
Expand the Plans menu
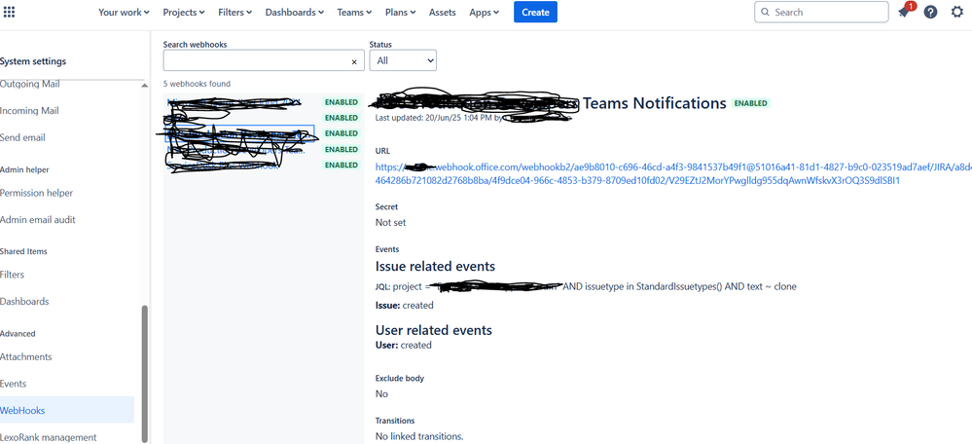coord(401,12)
